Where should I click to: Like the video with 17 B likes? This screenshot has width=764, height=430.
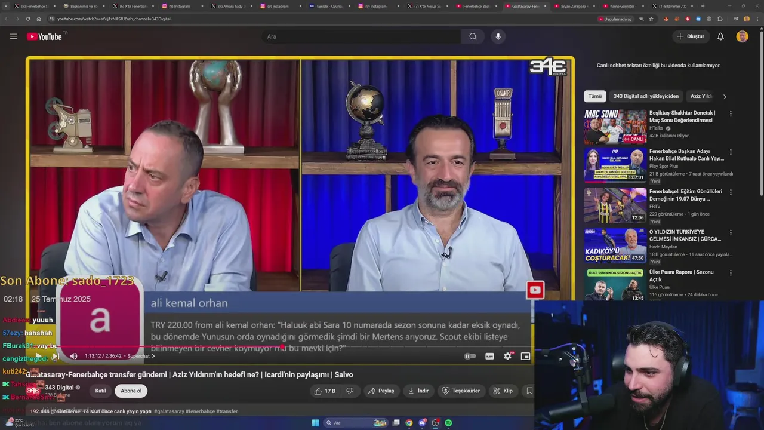[x=325, y=391]
